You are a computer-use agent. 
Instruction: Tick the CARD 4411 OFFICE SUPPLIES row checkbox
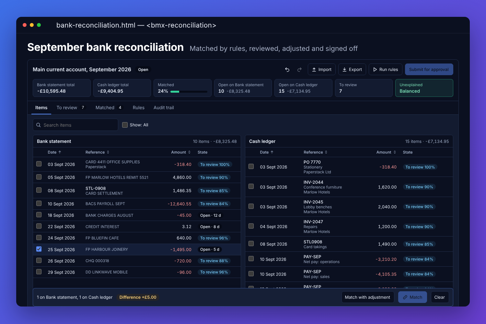[39, 164]
